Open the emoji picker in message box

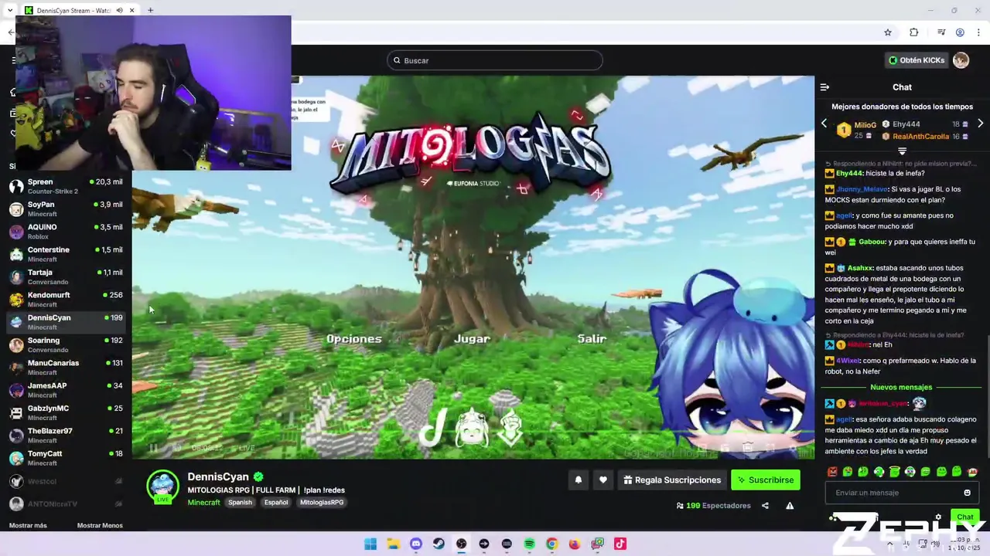[967, 493]
